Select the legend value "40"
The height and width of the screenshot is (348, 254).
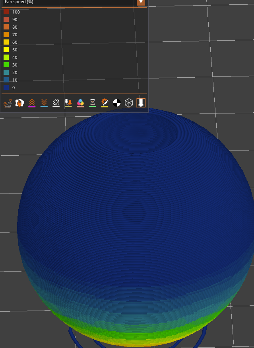click(x=15, y=57)
